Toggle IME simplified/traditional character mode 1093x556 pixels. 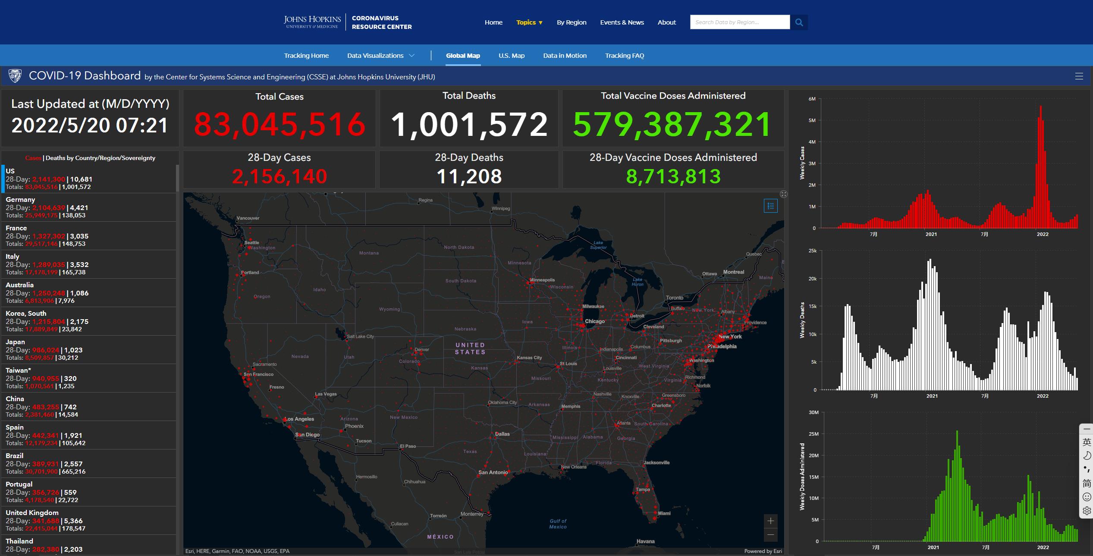(1087, 483)
